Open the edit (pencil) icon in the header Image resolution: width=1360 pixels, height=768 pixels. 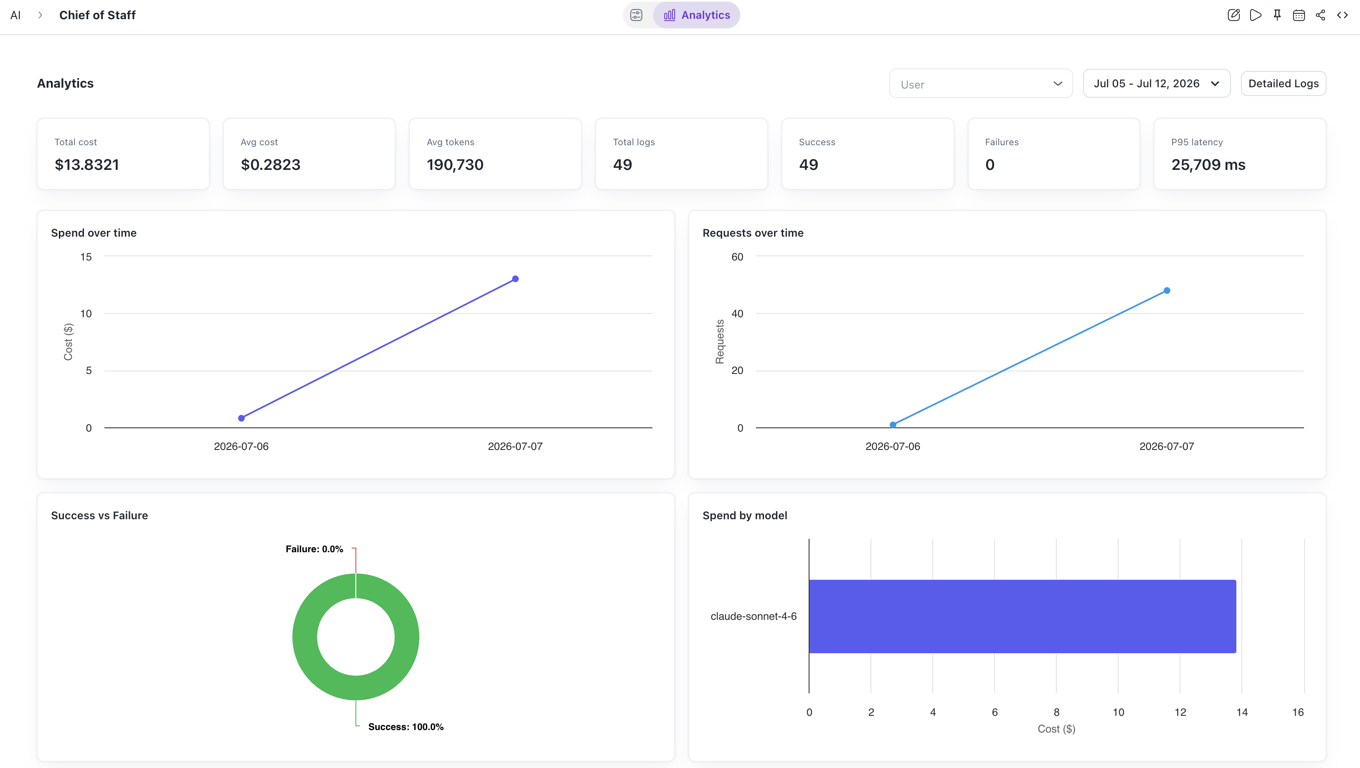click(x=1234, y=15)
